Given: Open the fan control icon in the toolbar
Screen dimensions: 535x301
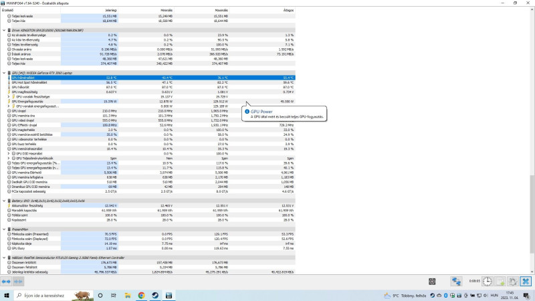Looking at the screenshot, I should (432, 282).
